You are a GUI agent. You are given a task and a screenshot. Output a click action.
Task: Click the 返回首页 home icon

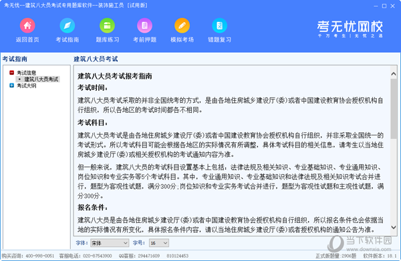pyautogui.click(x=27, y=25)
